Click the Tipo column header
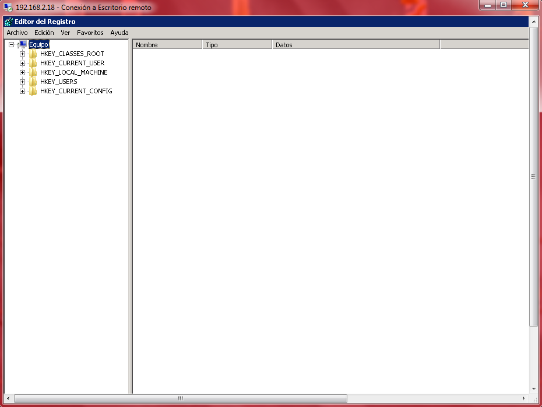542x407 pixels. [237, 45]
